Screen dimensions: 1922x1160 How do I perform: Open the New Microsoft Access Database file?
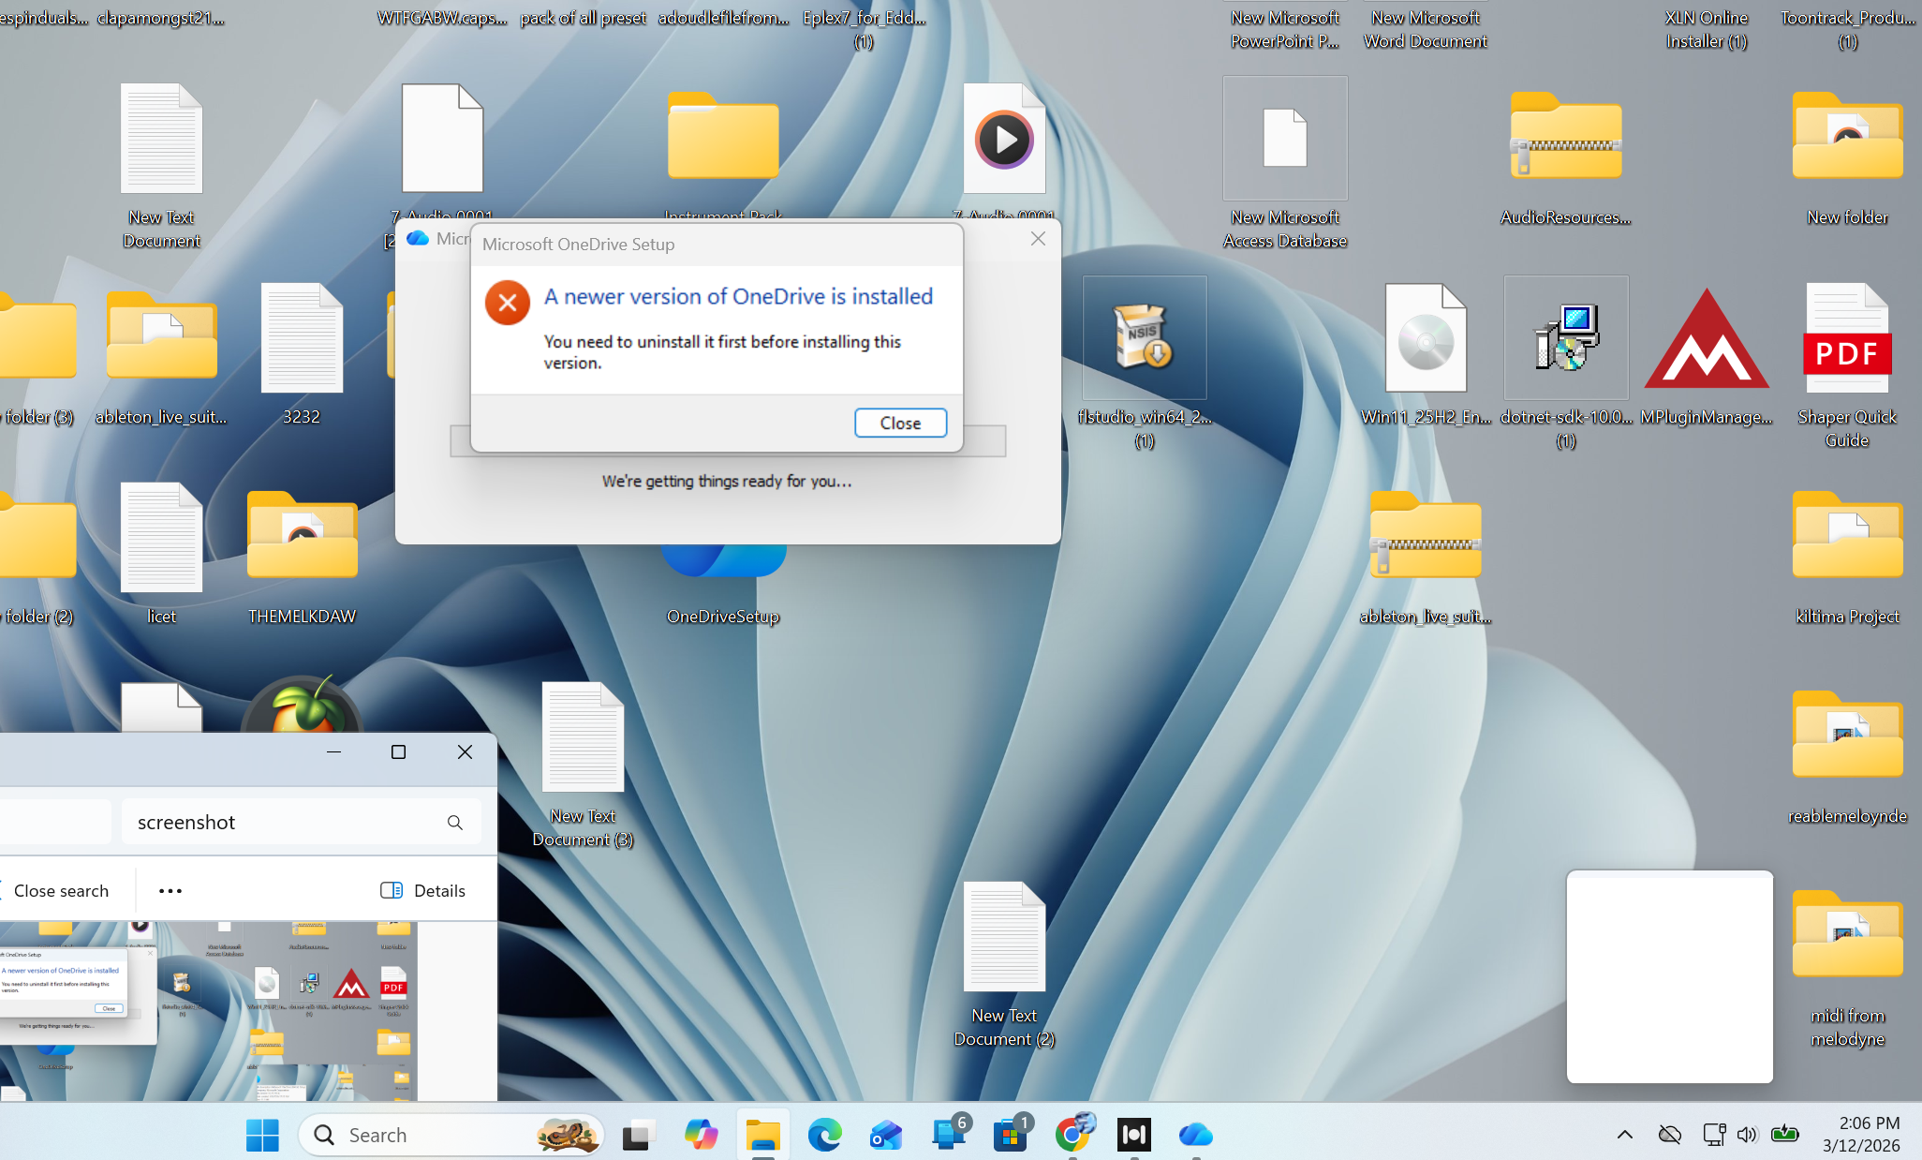(1284, 138)
